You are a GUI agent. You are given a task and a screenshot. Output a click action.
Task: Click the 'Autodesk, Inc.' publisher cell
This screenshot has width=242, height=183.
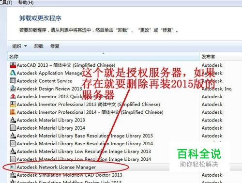click(x=217, y=89)
